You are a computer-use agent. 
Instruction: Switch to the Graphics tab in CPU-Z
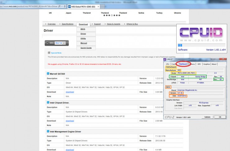(206, 64)
